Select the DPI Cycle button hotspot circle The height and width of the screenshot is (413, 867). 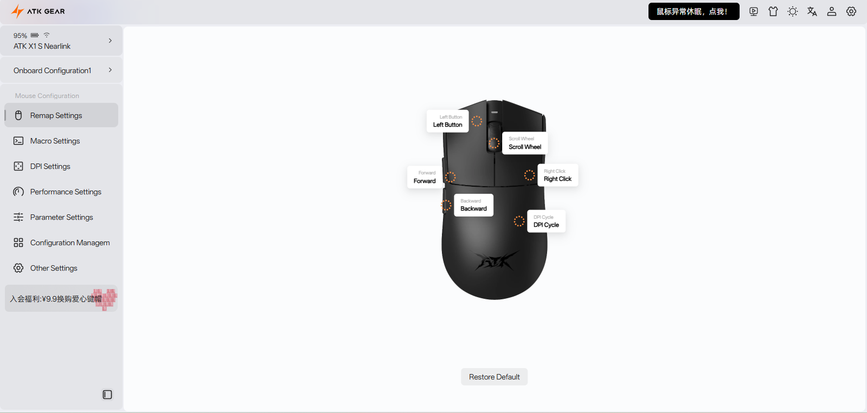click(x=519, y=221)
